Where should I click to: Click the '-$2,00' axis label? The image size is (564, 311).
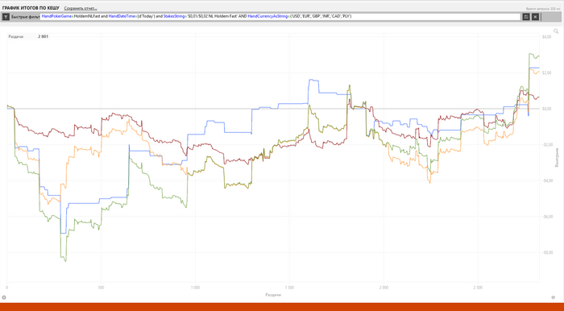click(x=546, y=144)
